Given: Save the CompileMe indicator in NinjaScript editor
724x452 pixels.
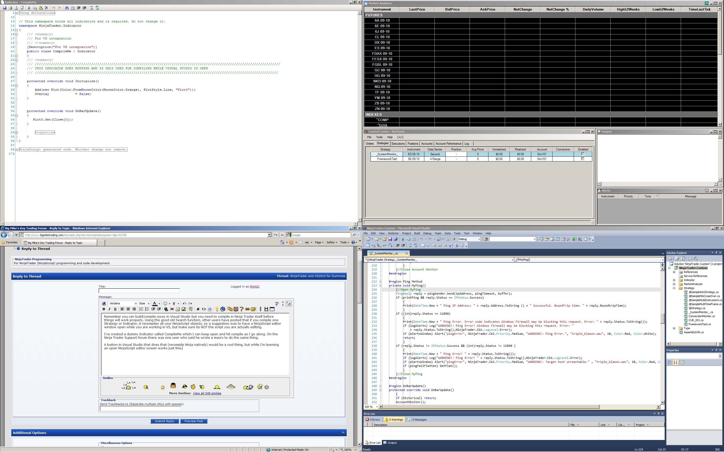Looking at the screenshot, I should [x=5, y=8].
